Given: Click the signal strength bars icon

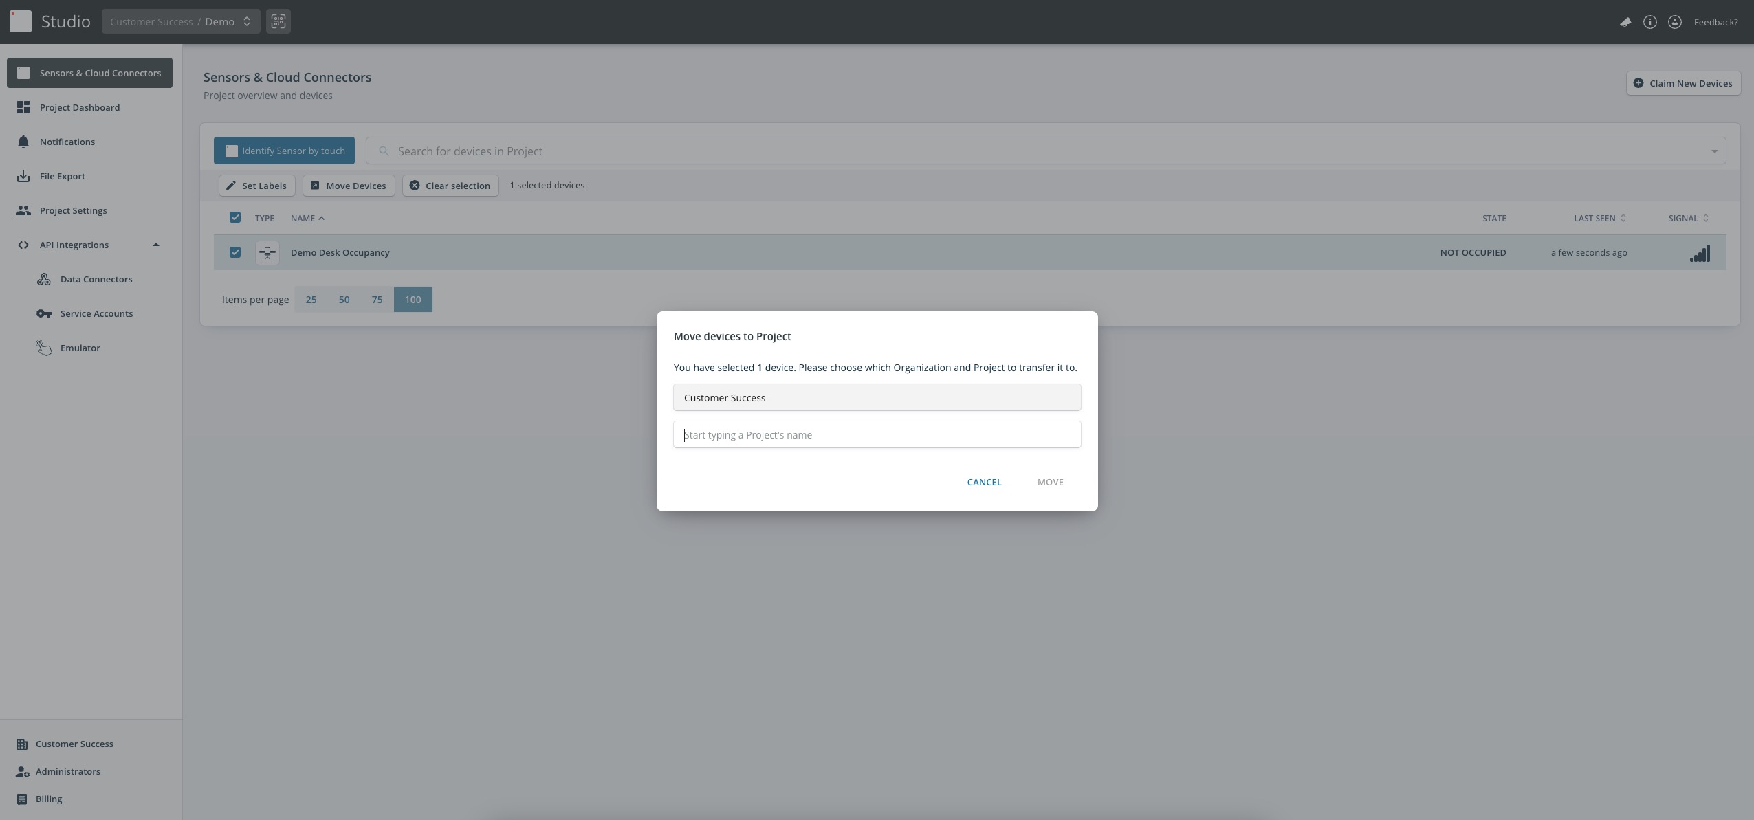Looking at the screenshot, I should click(x=1700, y=254).
